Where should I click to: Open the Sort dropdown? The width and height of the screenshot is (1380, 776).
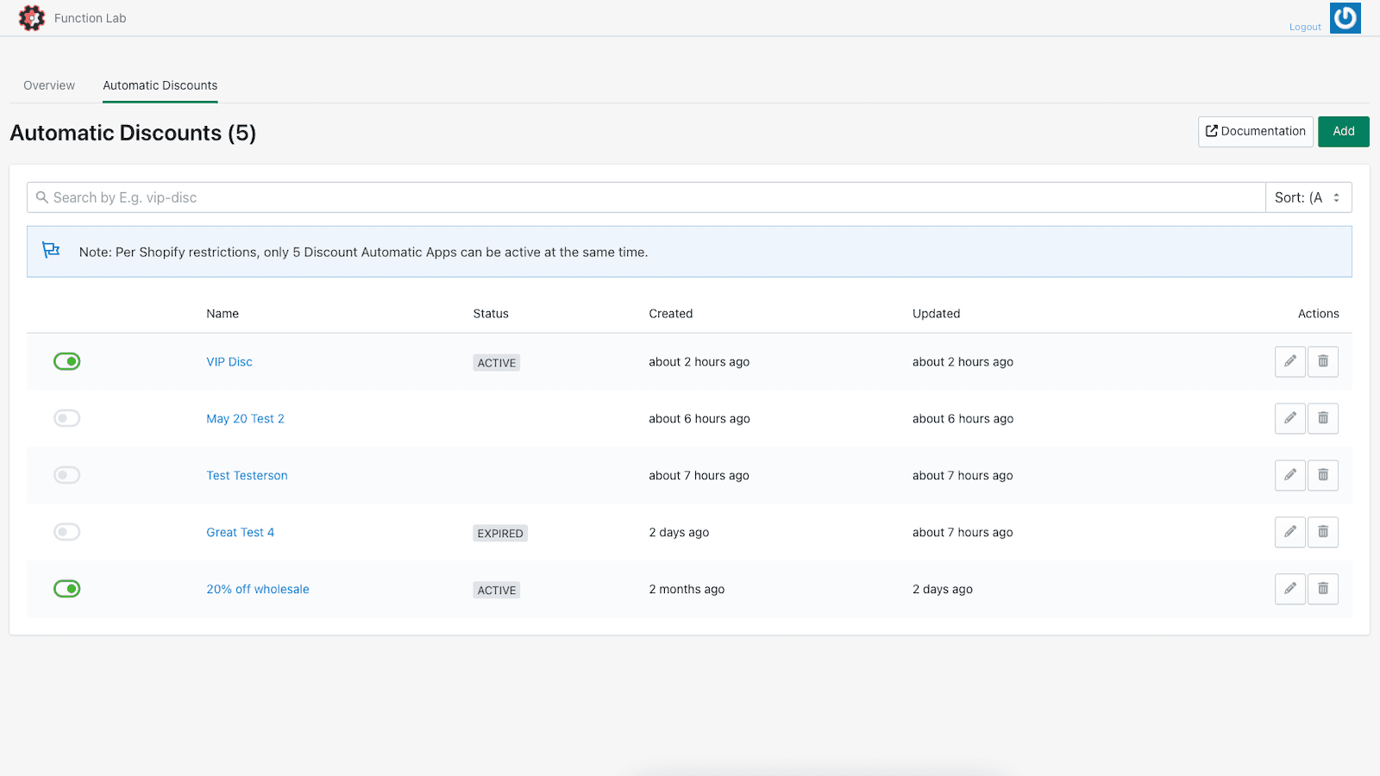pos(1308,197)
